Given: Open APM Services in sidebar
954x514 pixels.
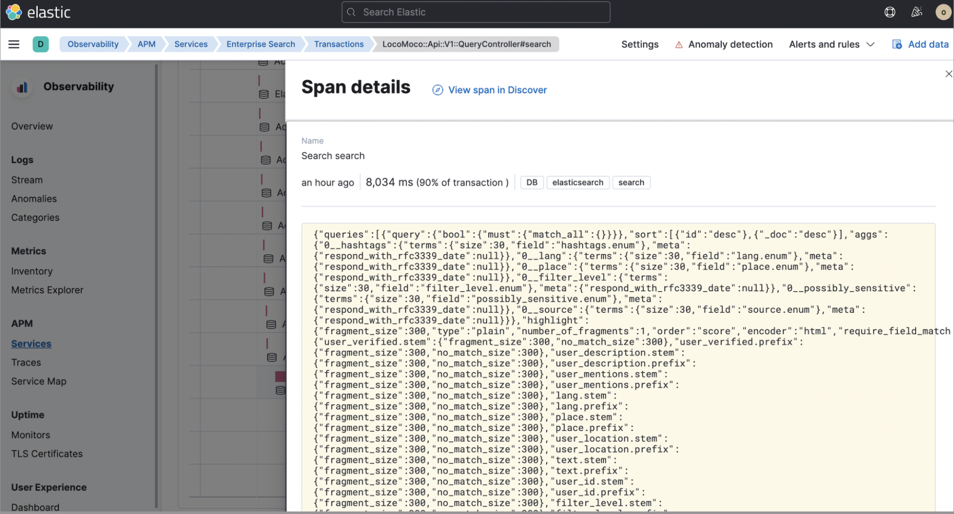Looking at the screenshot, I should 31,344.
